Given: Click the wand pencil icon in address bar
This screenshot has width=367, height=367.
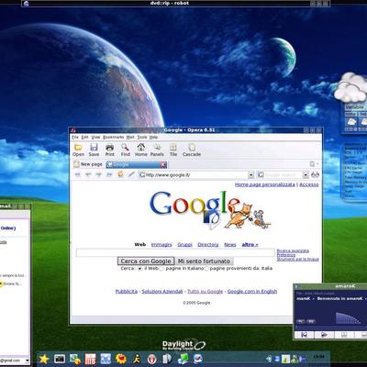Looking at the screenshot, I should [131, 174].
